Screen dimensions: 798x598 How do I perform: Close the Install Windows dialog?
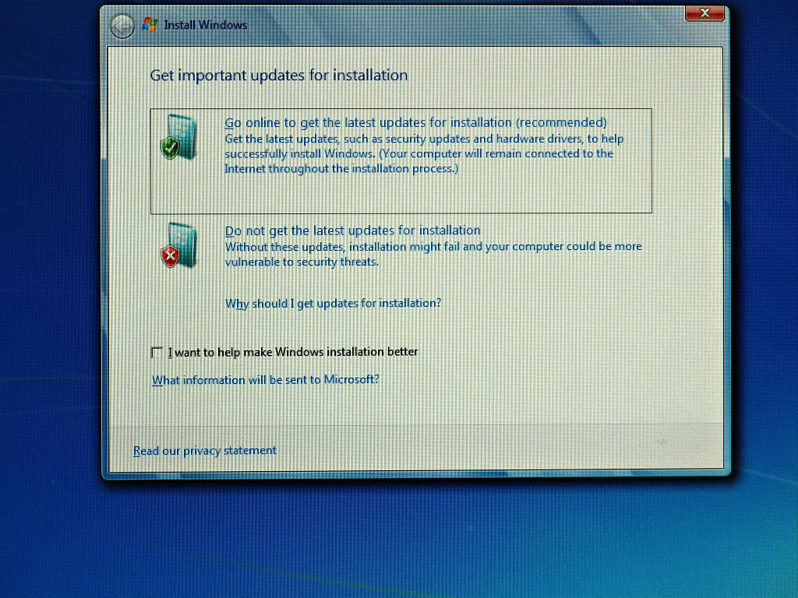[x=704, y=12]
